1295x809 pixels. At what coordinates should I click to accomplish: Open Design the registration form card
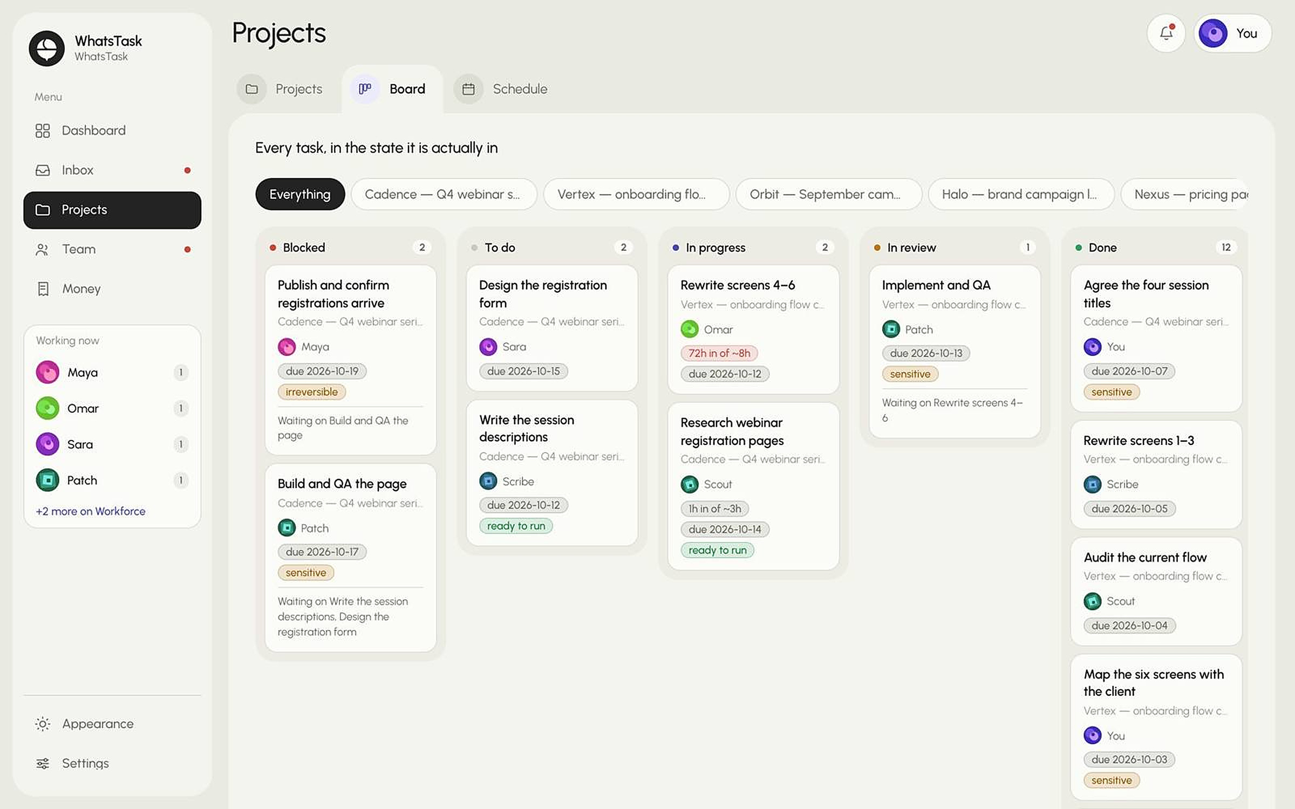(552, 328)
